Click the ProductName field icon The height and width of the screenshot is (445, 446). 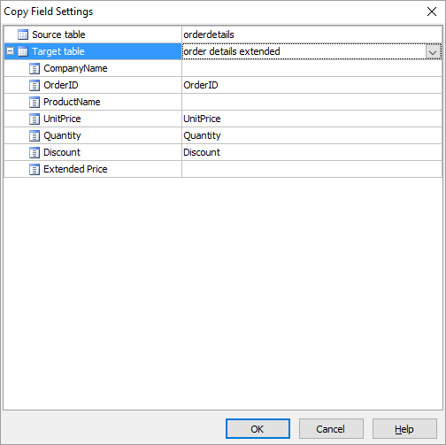pyautogui.click(x=35, y=102)
